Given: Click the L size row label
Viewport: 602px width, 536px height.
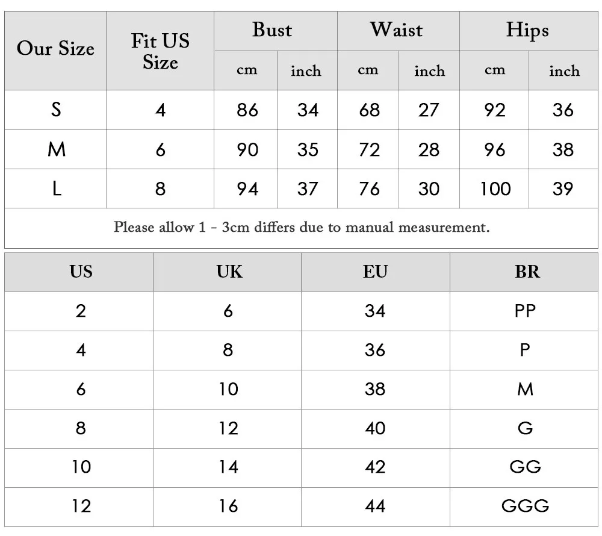Looking at the screenshot, I should 57,189.
